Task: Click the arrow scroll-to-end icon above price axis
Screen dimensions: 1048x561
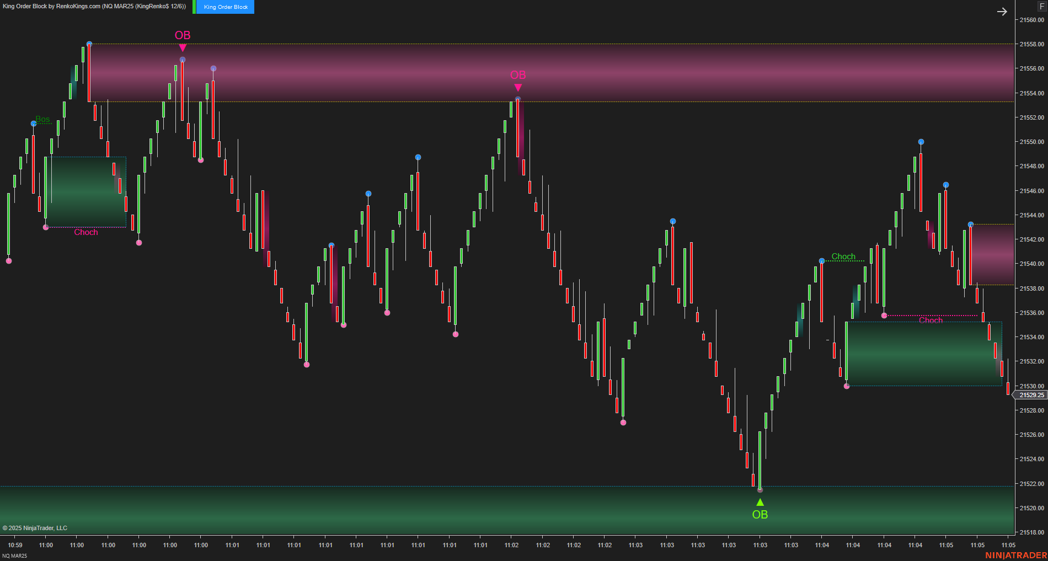Action: point(1002,11)
